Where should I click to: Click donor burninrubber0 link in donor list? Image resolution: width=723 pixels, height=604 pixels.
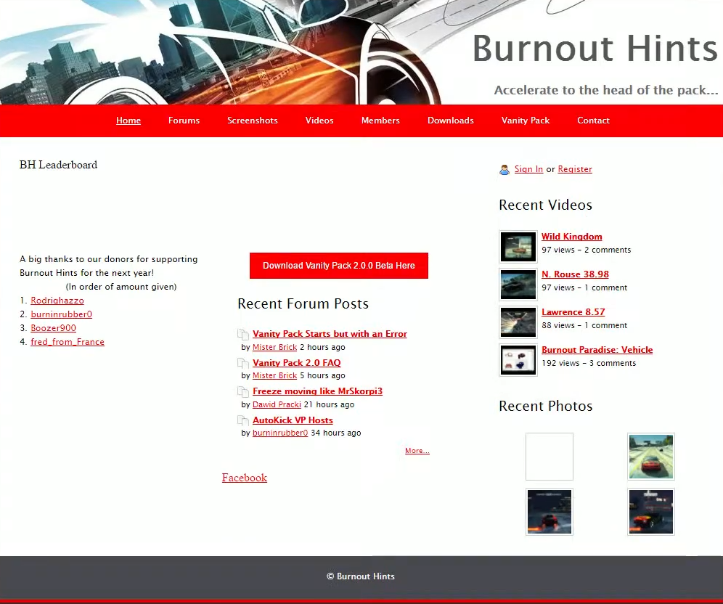(x=61, y=314)
